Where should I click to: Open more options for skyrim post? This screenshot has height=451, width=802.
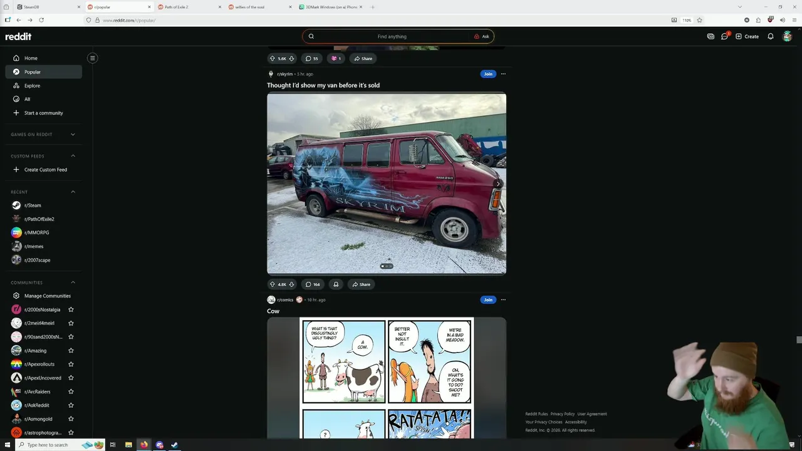503,74
